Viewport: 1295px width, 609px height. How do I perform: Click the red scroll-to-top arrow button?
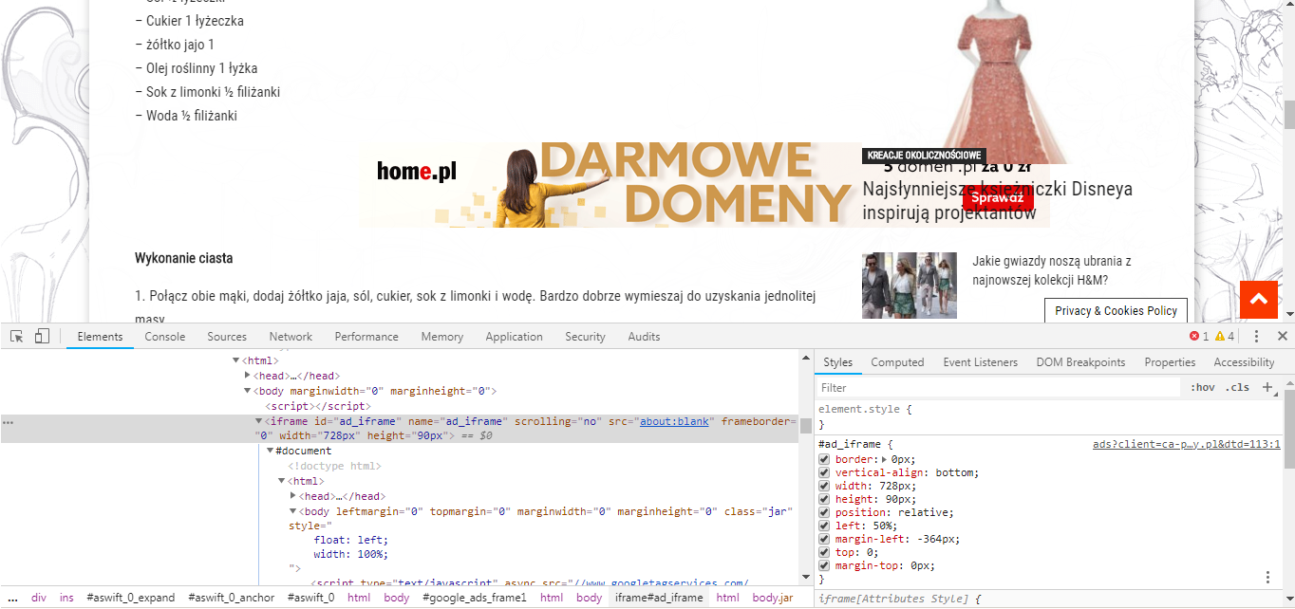[x=1259, y=300]
